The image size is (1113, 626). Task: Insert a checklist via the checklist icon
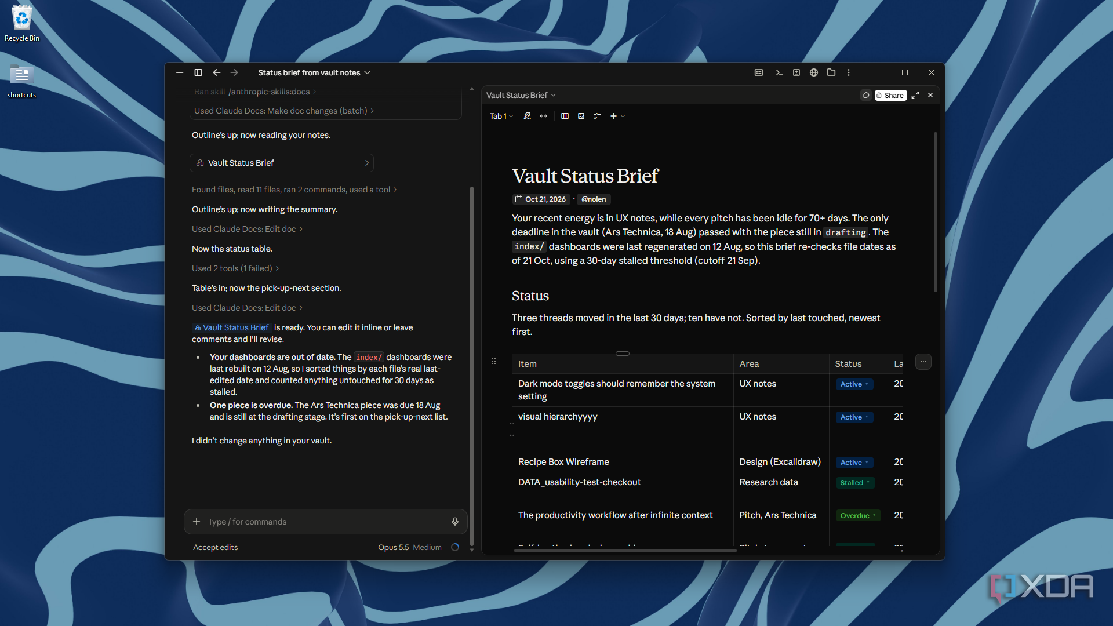[598, 116]
